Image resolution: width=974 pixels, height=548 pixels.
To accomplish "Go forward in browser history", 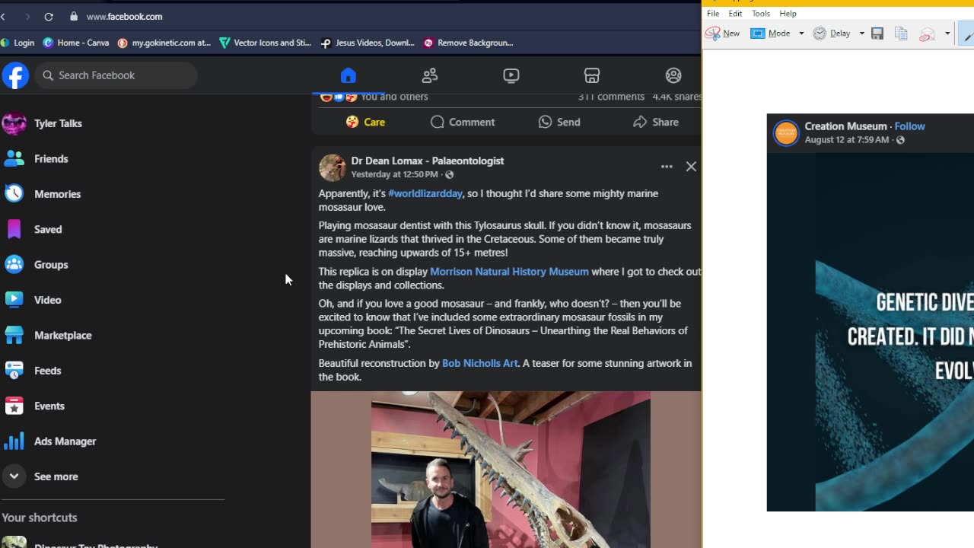I will pyautogui.click(x=27, y=16).
